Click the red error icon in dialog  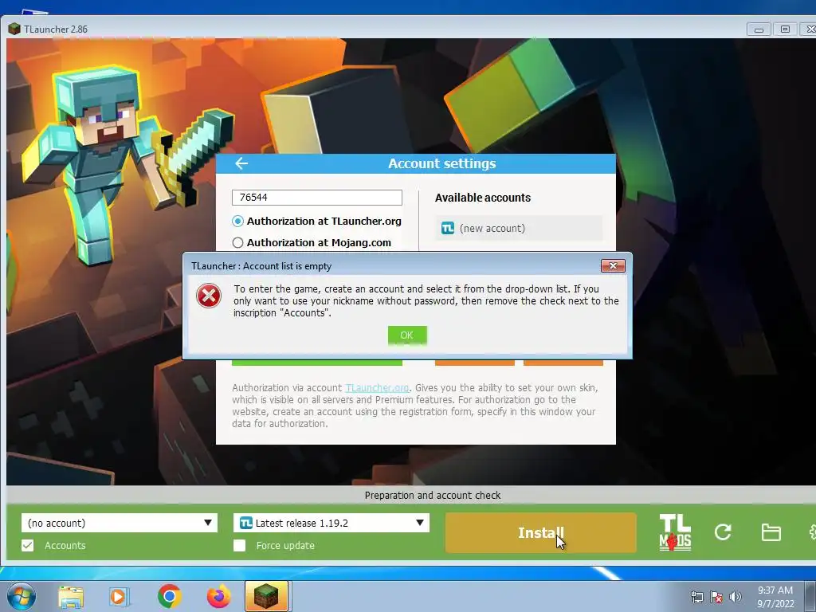point(209,296)
